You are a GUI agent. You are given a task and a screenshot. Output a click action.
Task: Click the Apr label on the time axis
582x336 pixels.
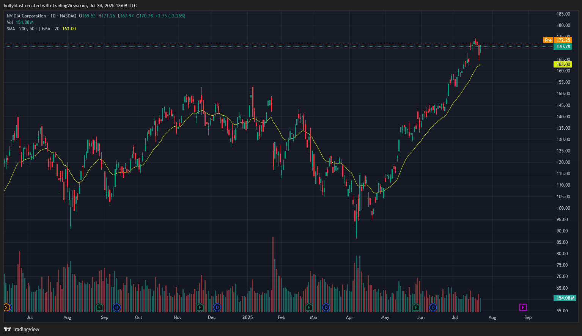[349, 317]
